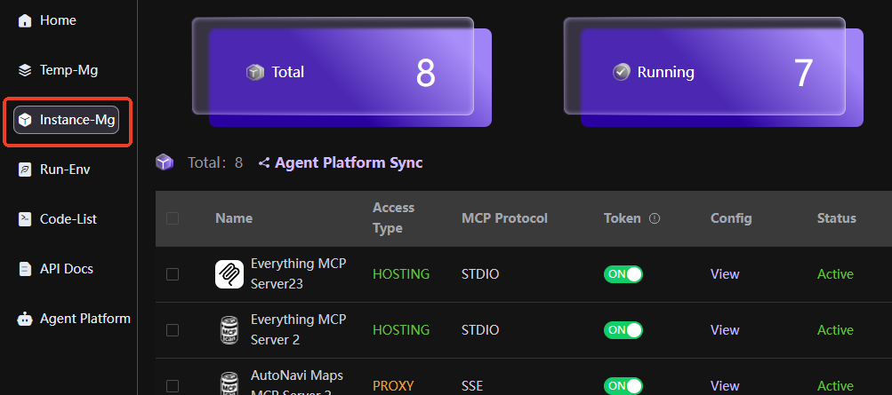Click the Token info icon in header
The image size is (892, 395).
click(655, 218)
